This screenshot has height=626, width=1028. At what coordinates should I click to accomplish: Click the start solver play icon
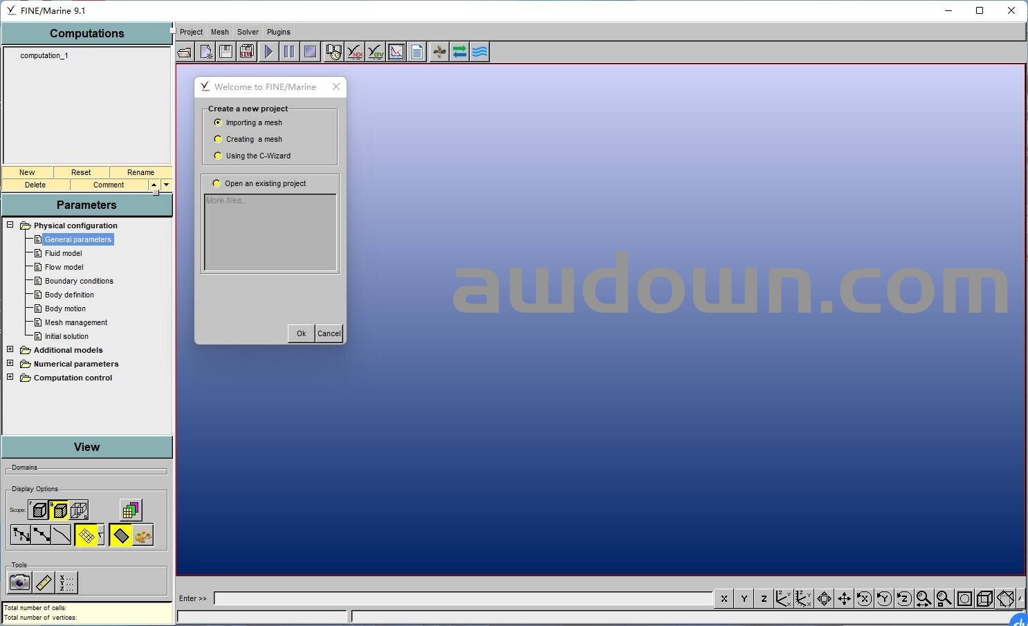point(268,52)
